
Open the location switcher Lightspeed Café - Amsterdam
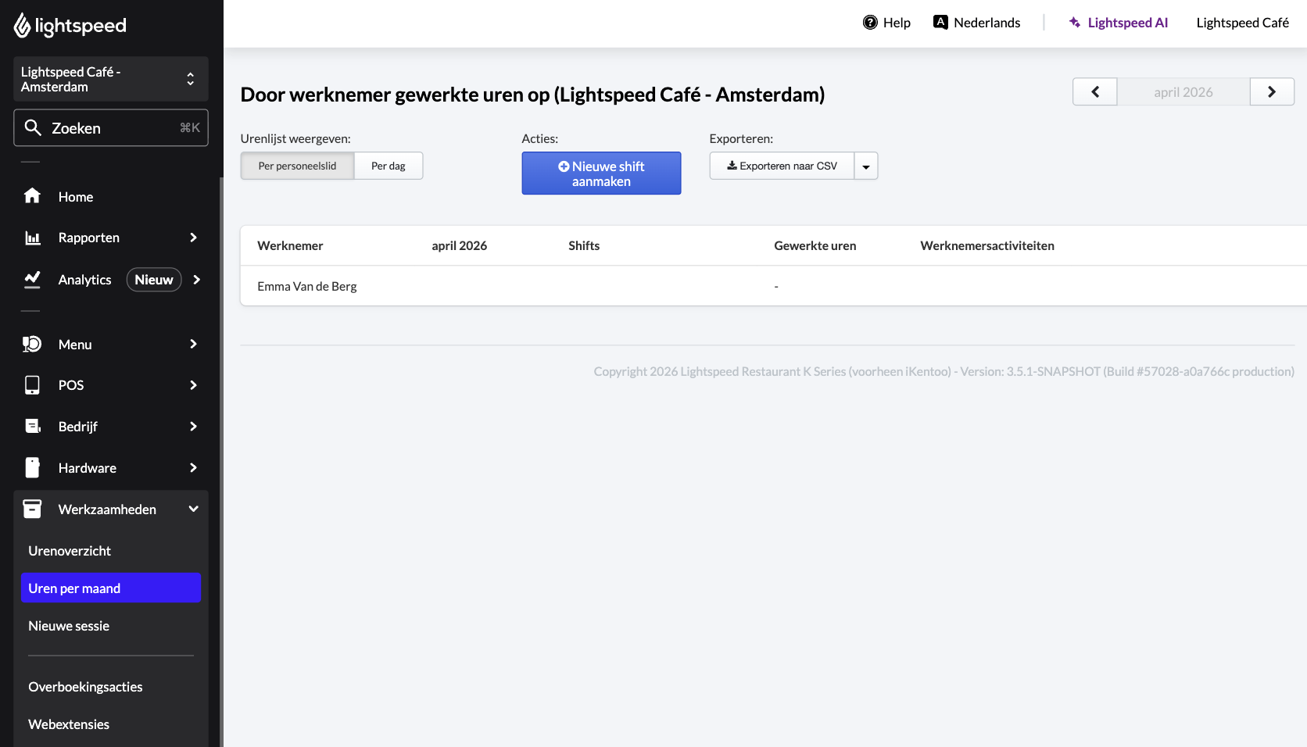click(x=111, y=79)
